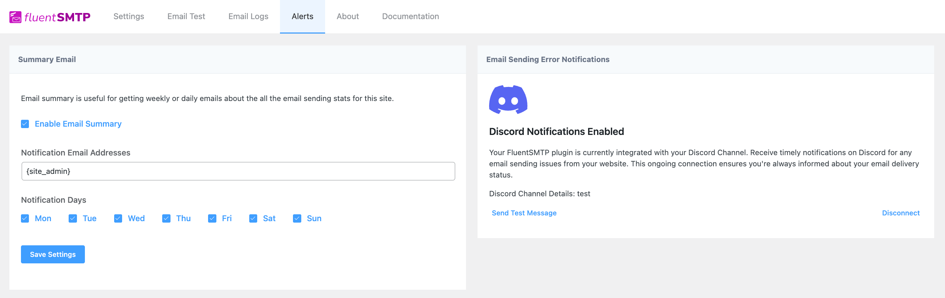Disable the Sat notification day
945x298 pixels.
[253, 219]
